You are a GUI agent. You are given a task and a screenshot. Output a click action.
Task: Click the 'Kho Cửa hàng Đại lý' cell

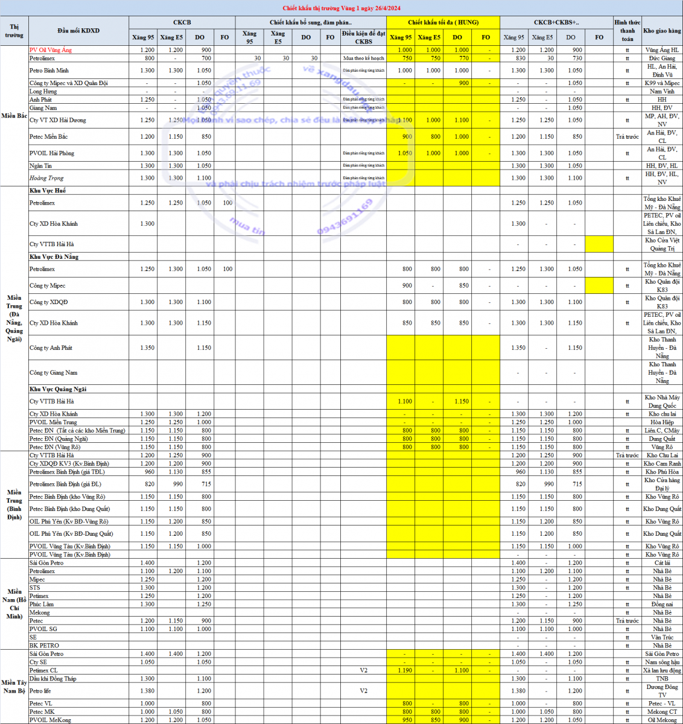coord(662,484)
